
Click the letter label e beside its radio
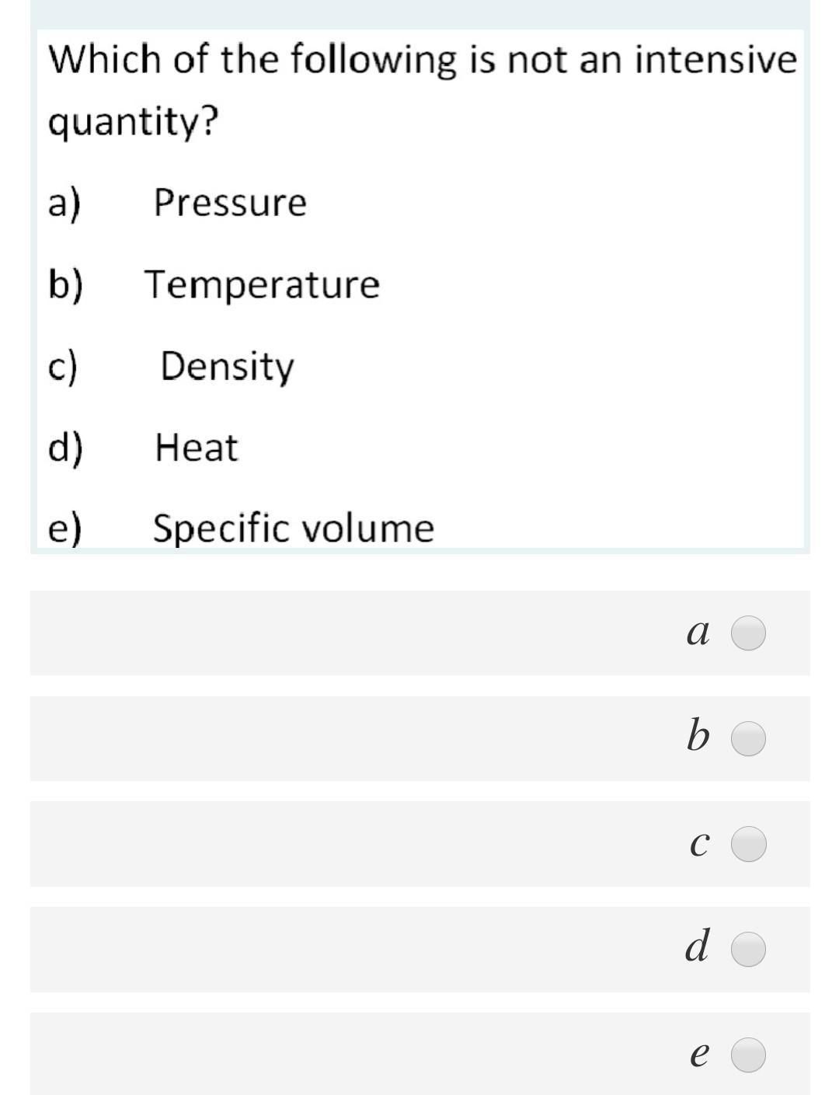[x=698, y=1055]
